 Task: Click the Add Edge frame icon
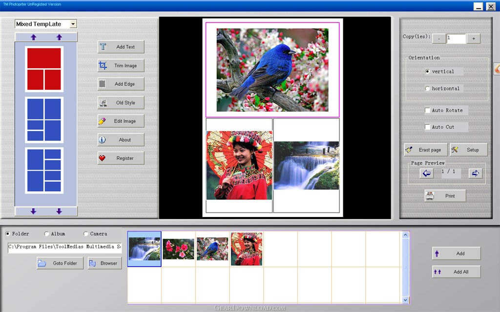click(x=103, y=84)
